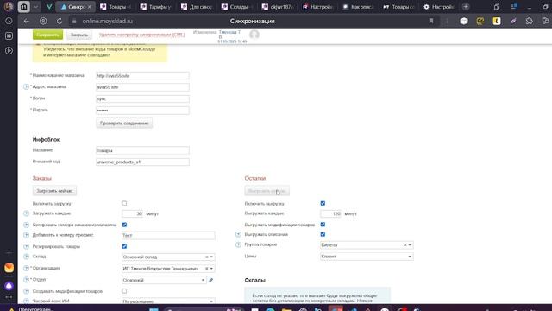Open the history clock icon in browser sidebar

coord(9,21)
